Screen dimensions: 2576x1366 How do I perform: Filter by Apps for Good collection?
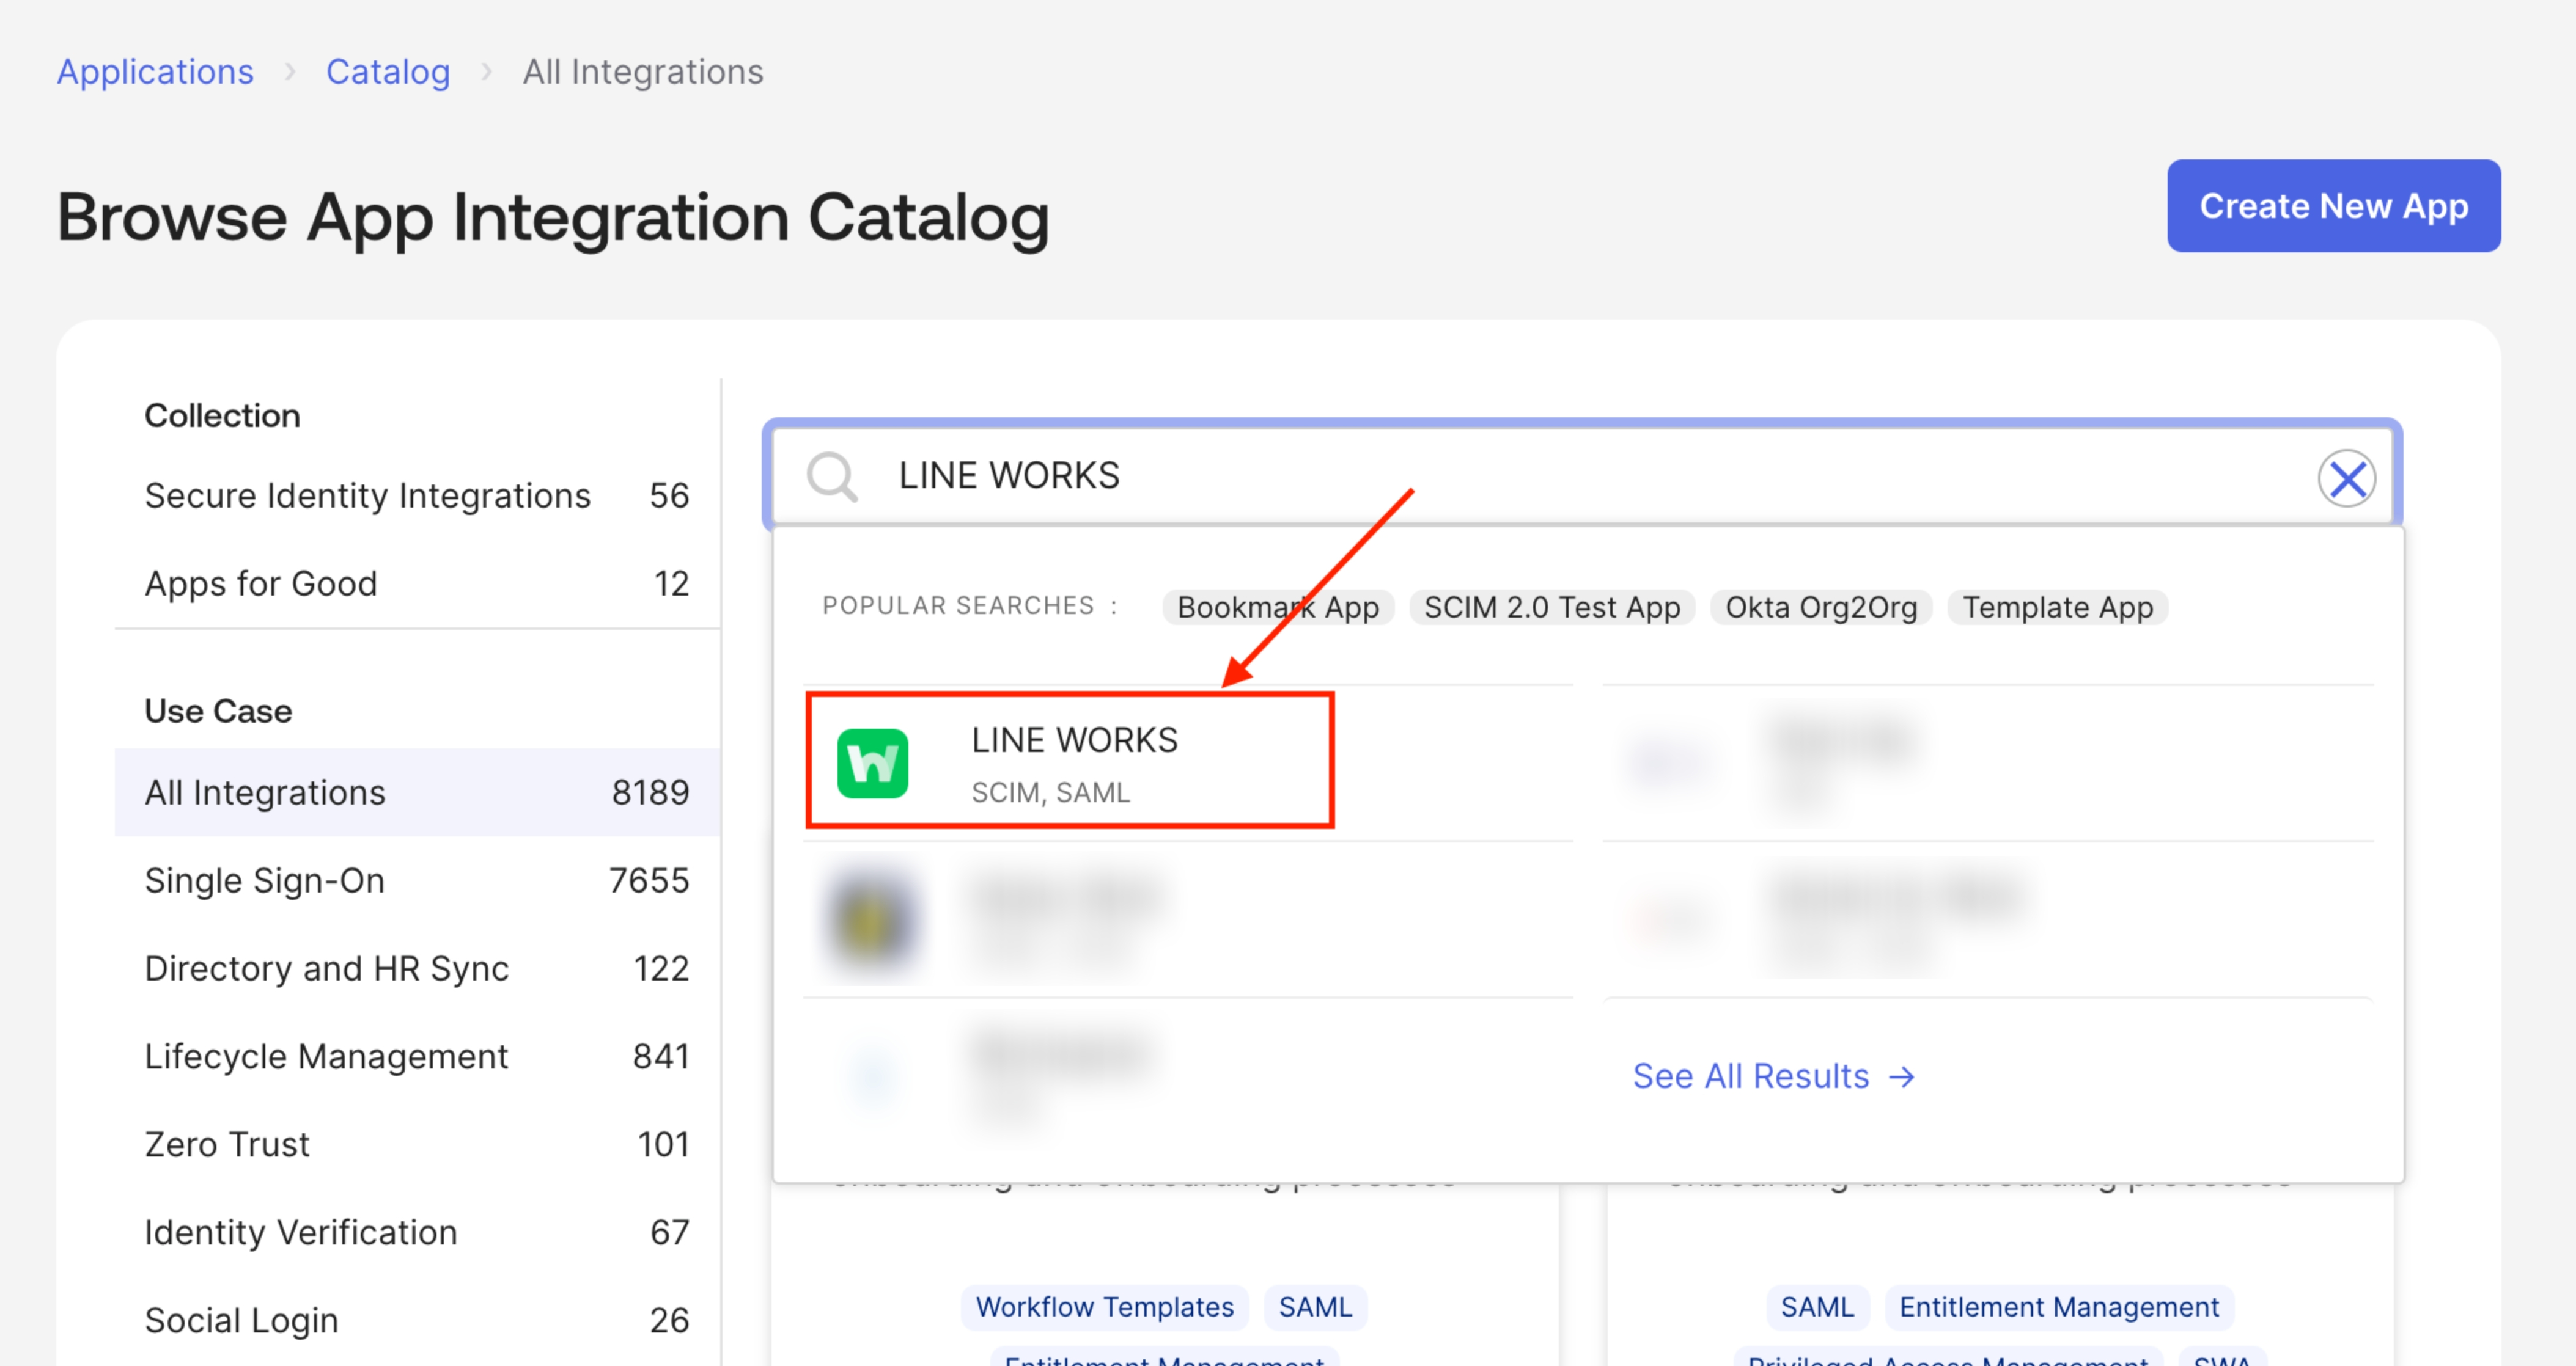417,583
